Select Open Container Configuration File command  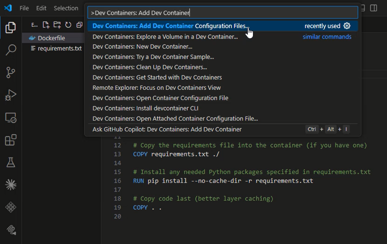(x=223, y=98)
